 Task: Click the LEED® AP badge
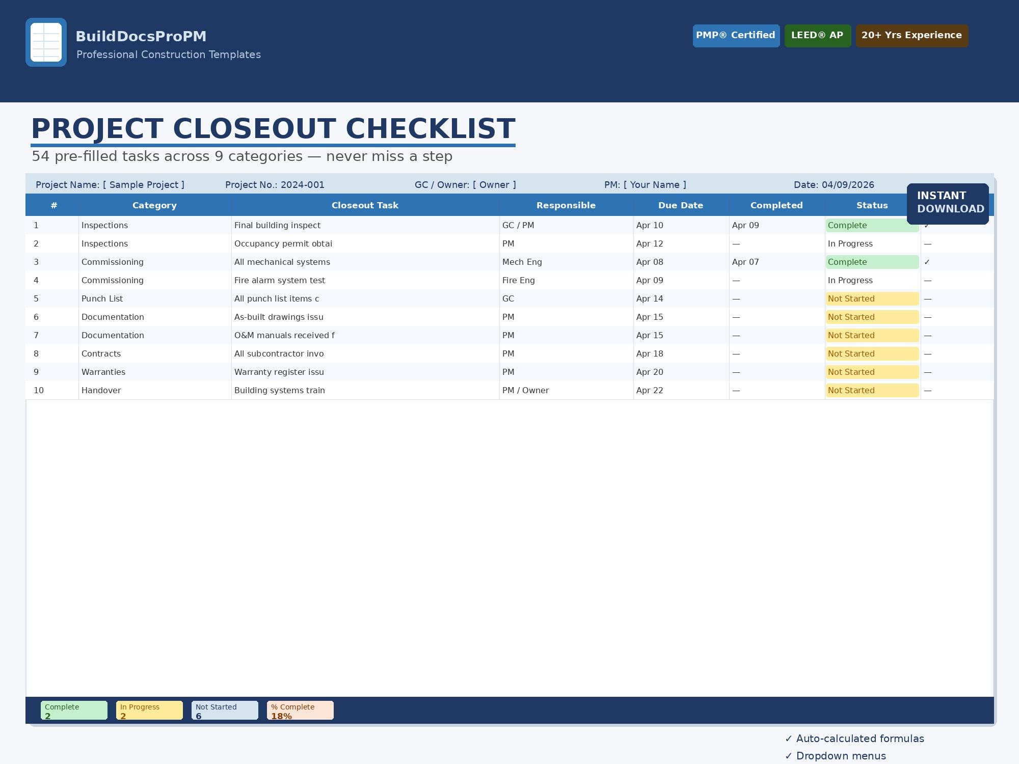click(818, 36)
